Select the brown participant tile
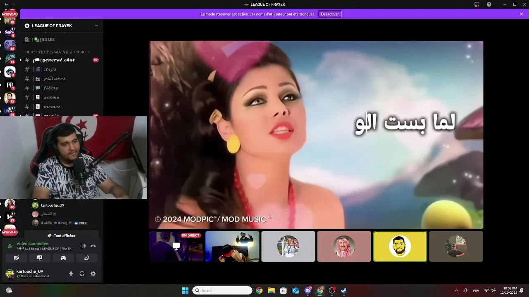The width and height of the screenshot is (529, 297). 456,246
